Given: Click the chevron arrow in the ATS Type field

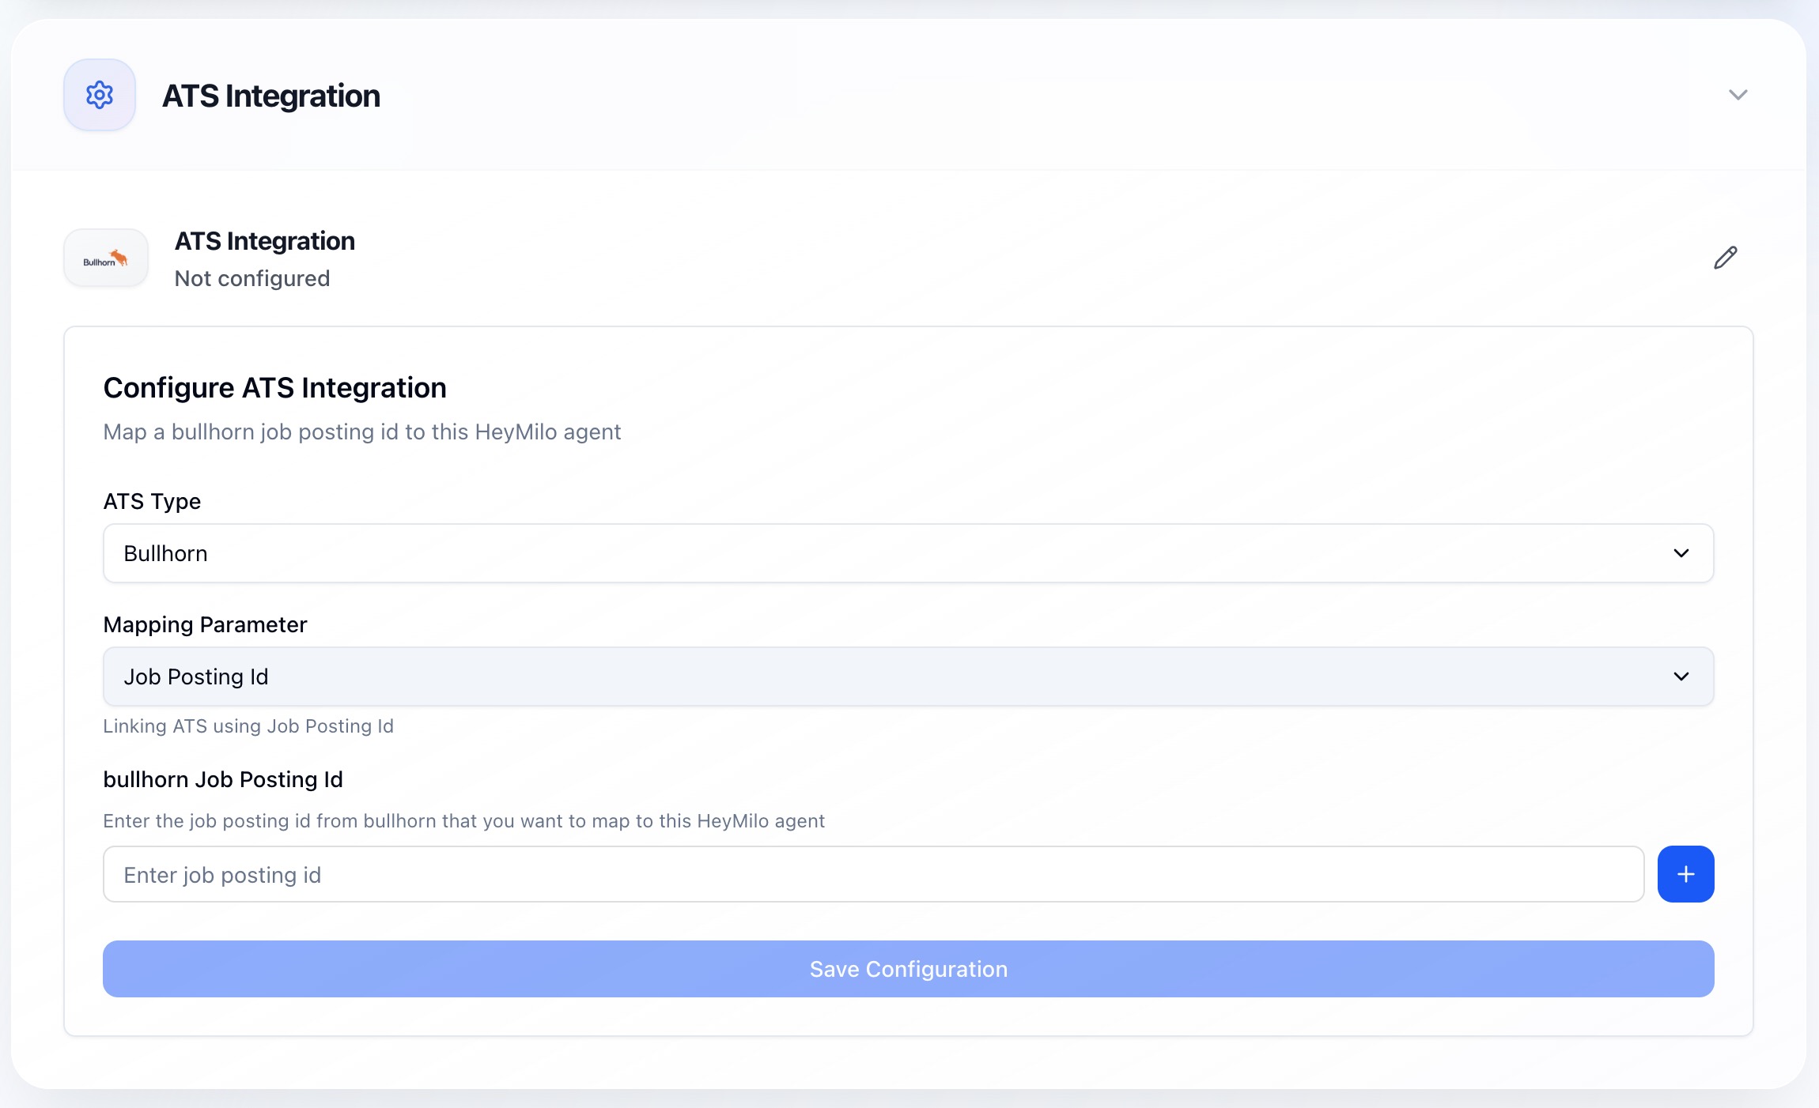Looking at the screenshot, I should coord(1681,553).
